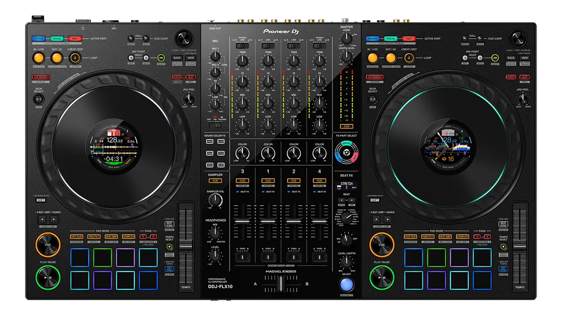Click the SAMPLER CUE button
562x316 pixels.
click(215, 180)
